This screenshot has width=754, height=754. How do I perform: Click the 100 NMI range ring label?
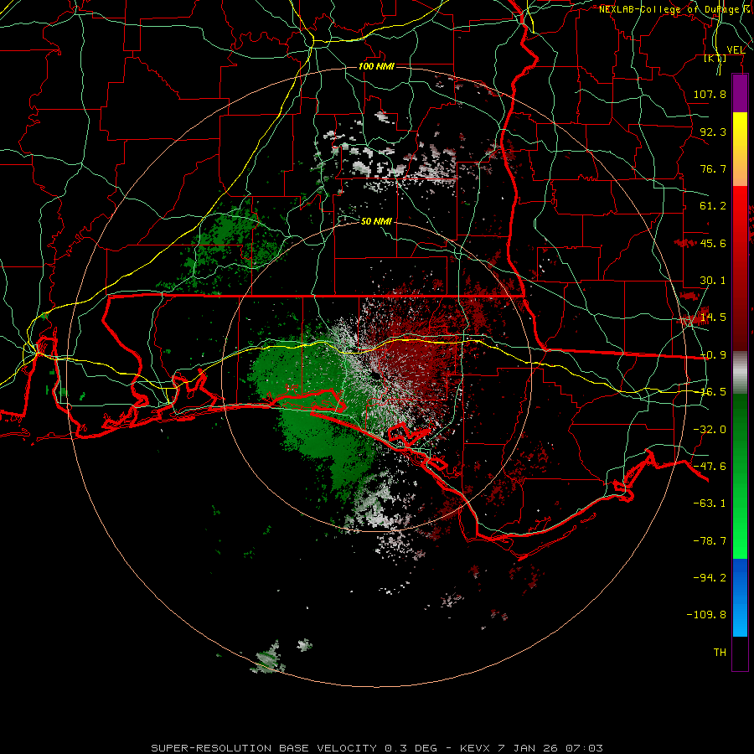pyautogui.click(x=376, y=66)
